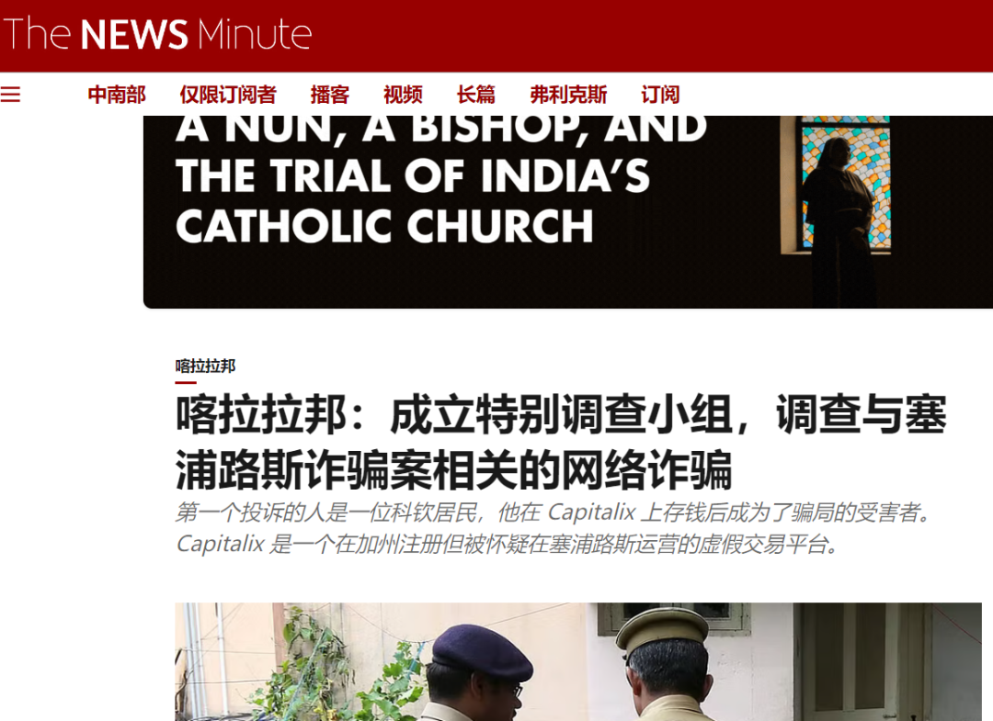Click the 订阅 subscribe link
The height and width of the screenshot is (721, 993).
[660, 95]
